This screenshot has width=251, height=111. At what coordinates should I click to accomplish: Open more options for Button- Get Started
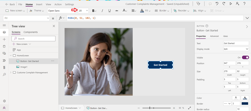click(x=53, y=61)
